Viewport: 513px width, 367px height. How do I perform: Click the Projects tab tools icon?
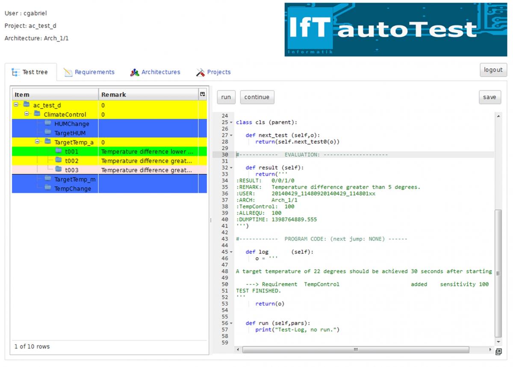pyautogui.click(x=200, y=72)
